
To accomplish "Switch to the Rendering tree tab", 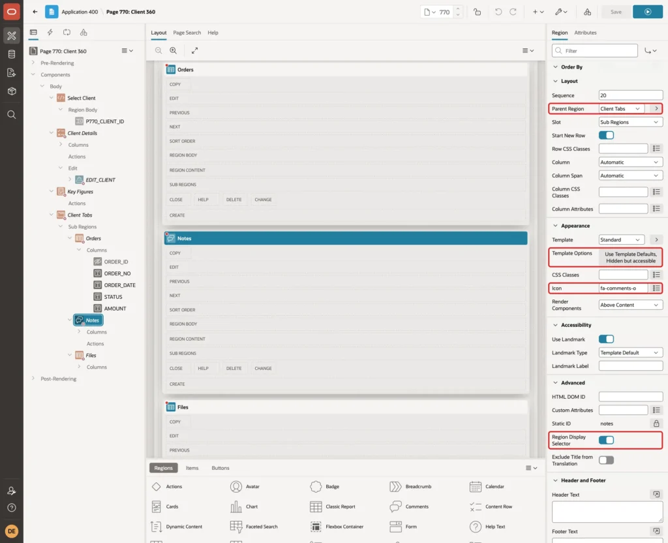I will click(33, 33).
